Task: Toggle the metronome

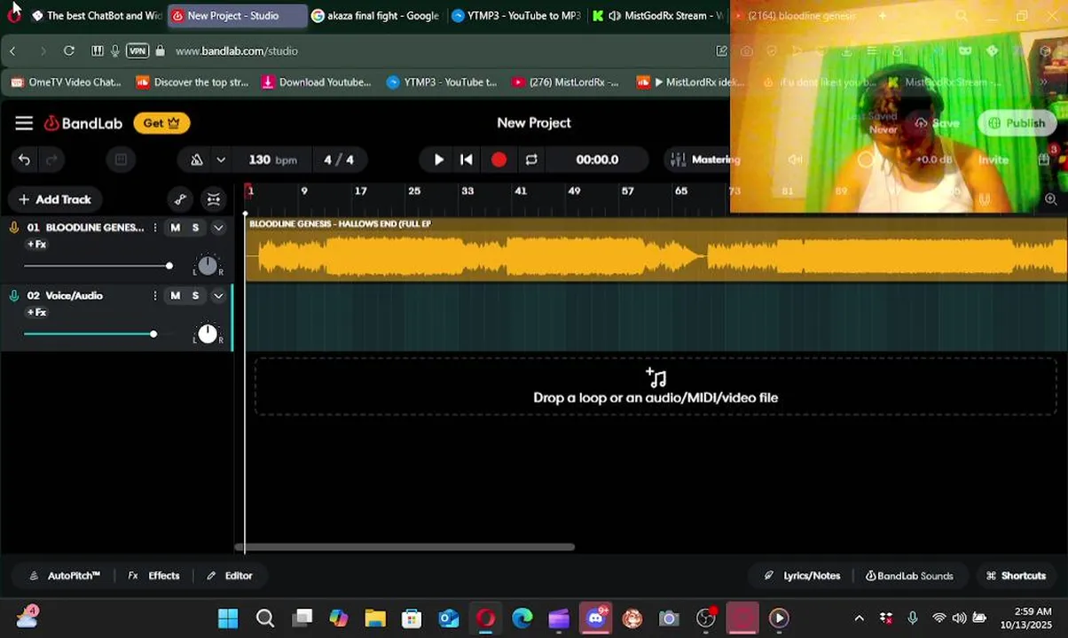Action: point(196,159)
